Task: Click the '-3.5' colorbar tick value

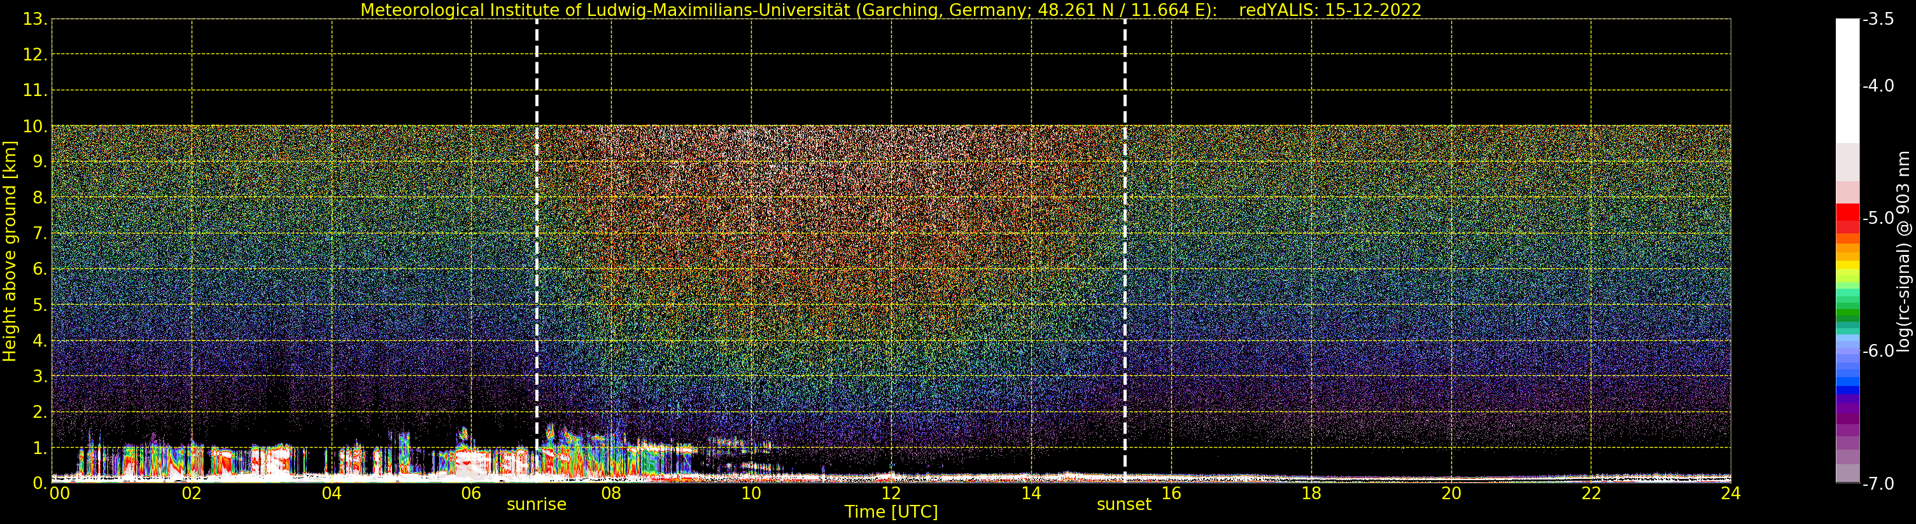Action: tap(1878, 19)
